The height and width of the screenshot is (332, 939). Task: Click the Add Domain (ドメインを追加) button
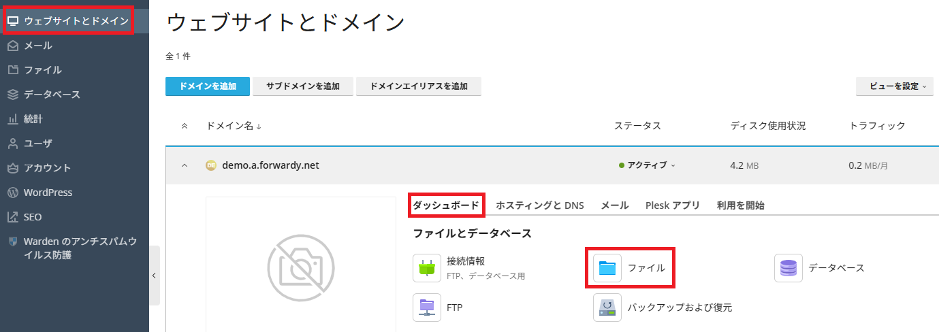(x=208, y=86)
